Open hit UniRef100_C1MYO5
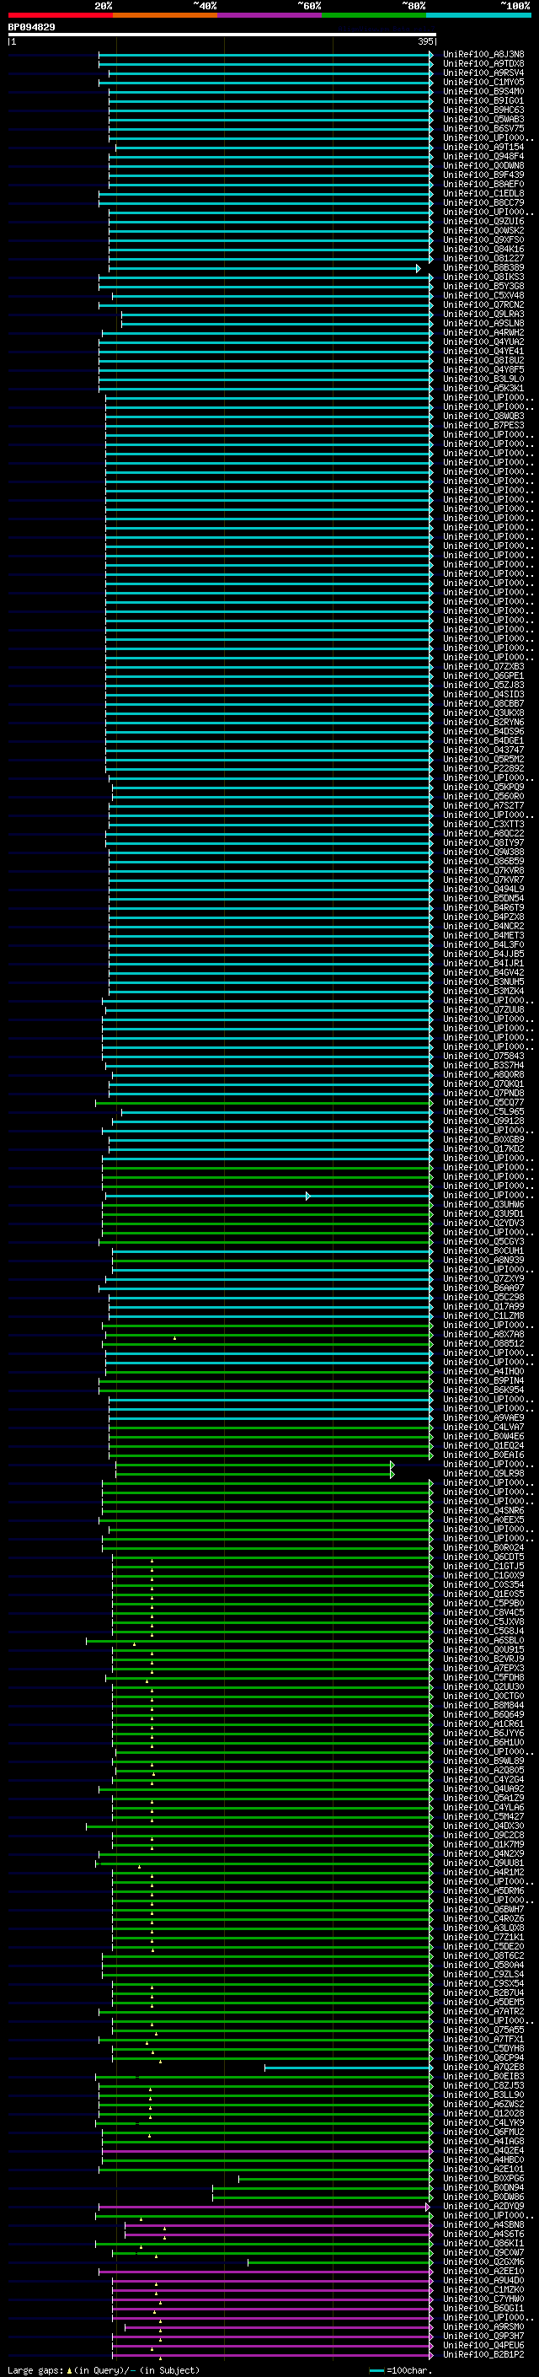539x2377 pixels. pyautogui.click(x=483, y=82)
